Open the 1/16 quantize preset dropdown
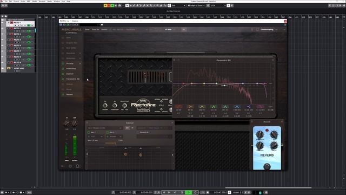Image resolution: width=346 pixels, height=195 pixels. click(x=218, y=5)
